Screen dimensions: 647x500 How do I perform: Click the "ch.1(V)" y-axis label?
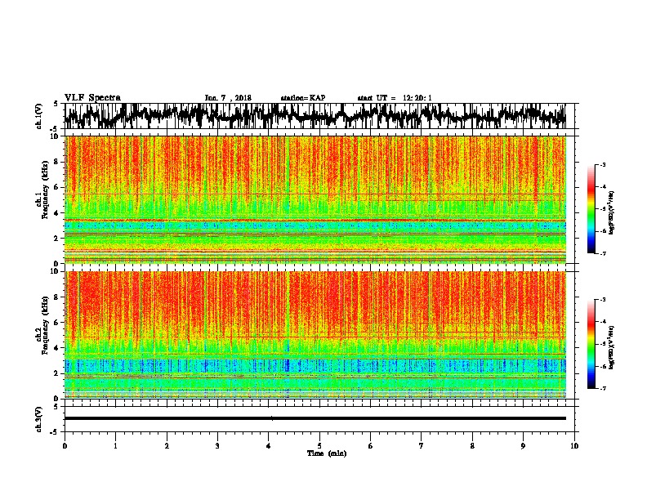click(39, 116)
